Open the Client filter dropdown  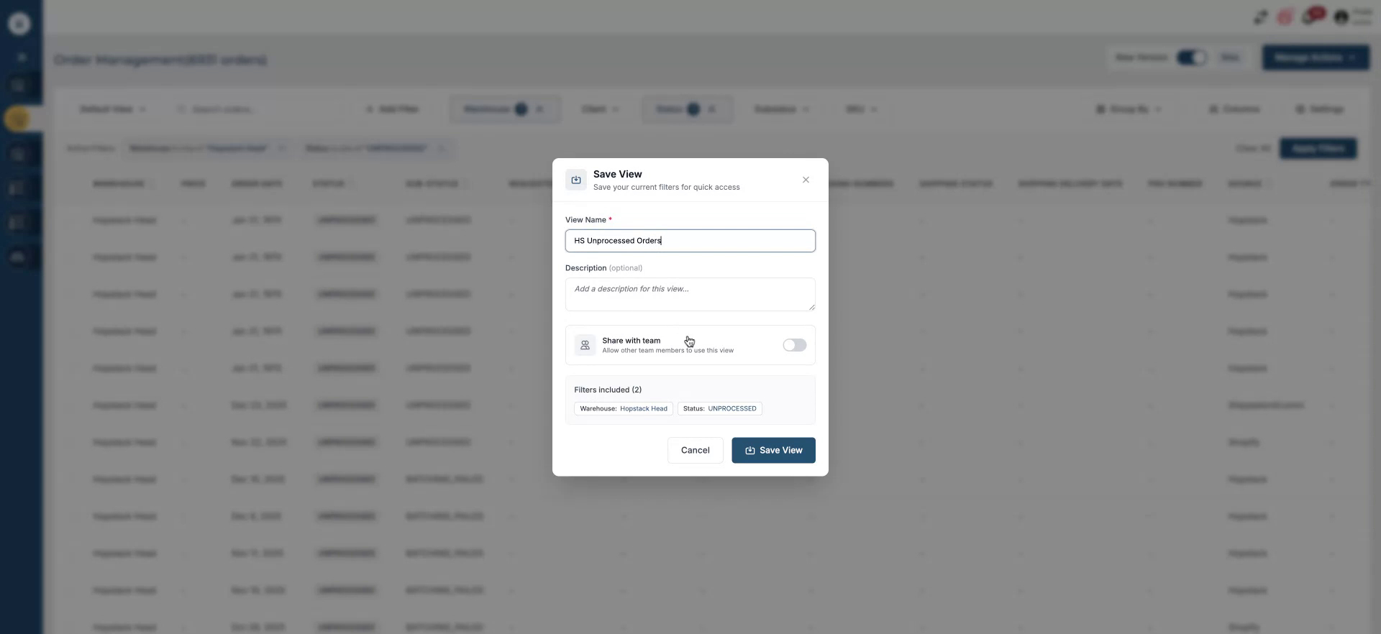point(600,109)
